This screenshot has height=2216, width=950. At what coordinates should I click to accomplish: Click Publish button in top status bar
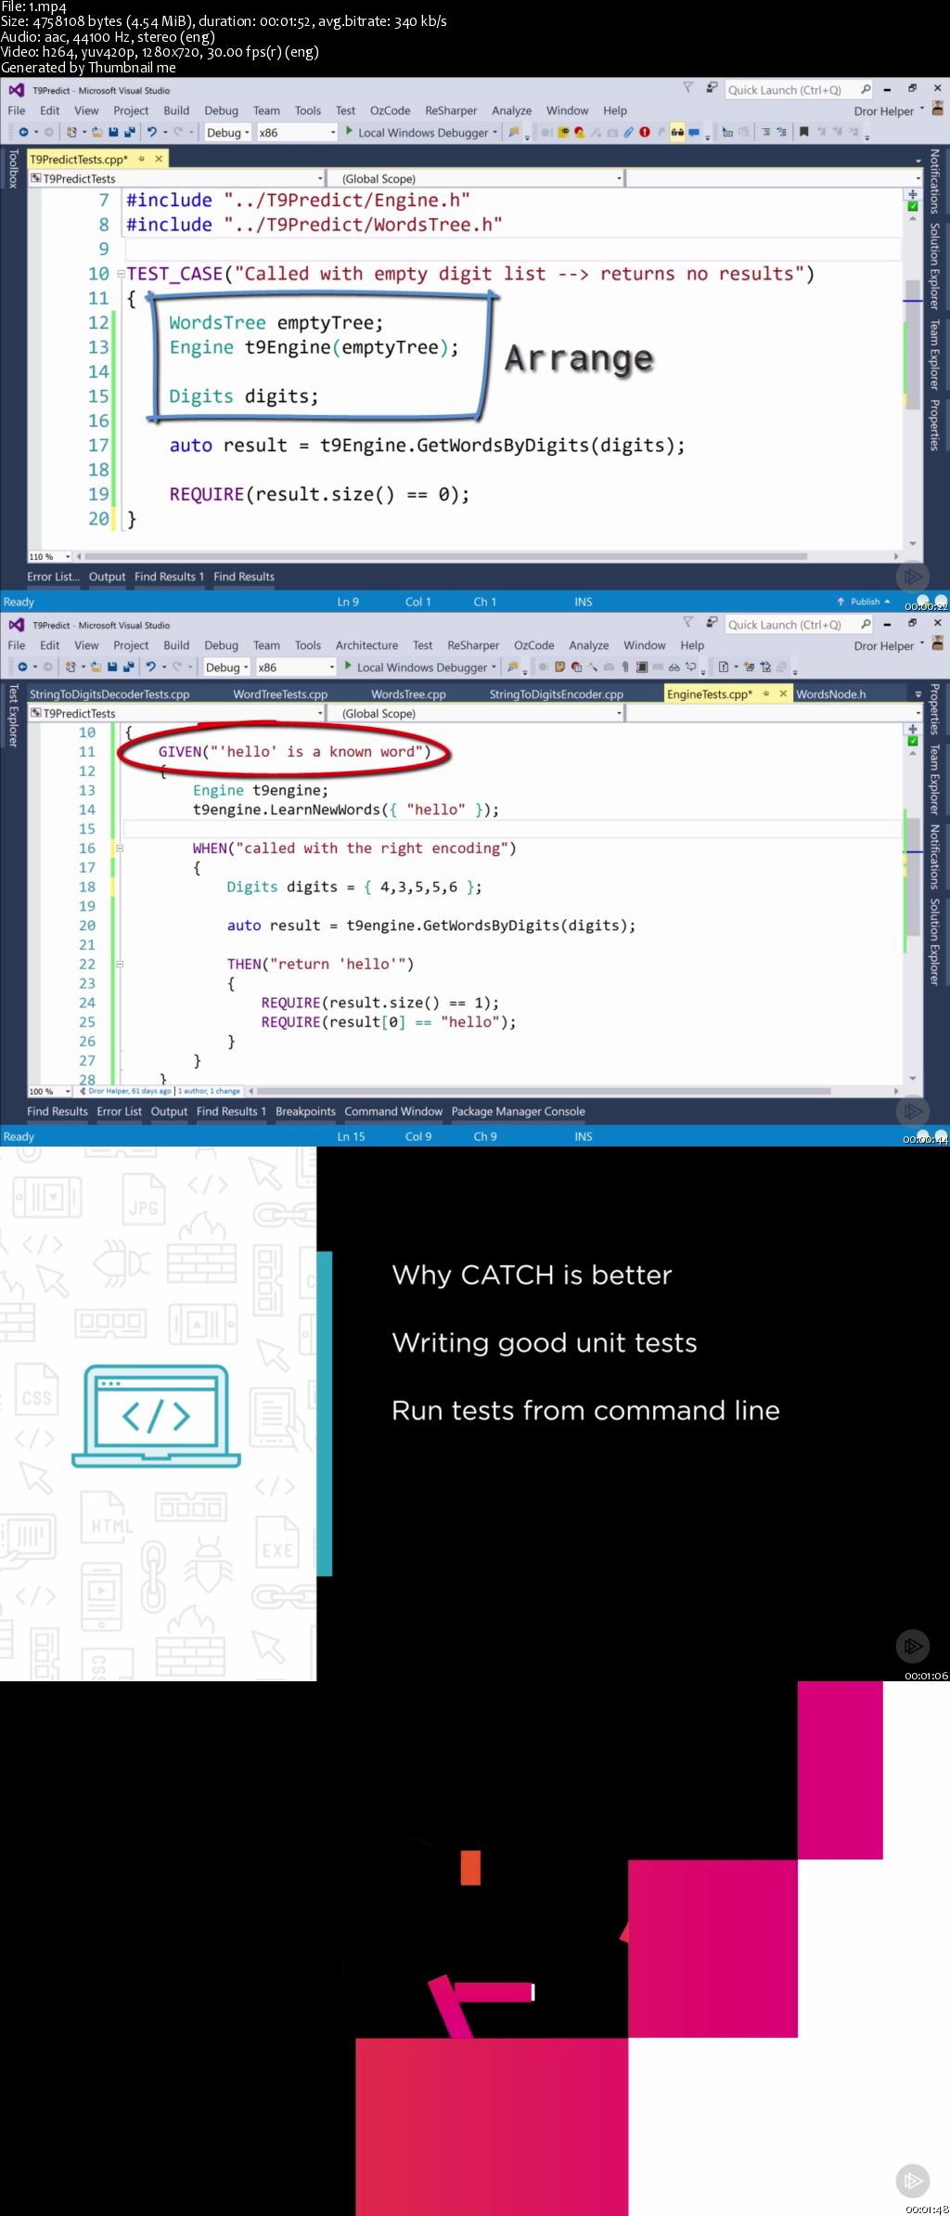tap(864, 602)
